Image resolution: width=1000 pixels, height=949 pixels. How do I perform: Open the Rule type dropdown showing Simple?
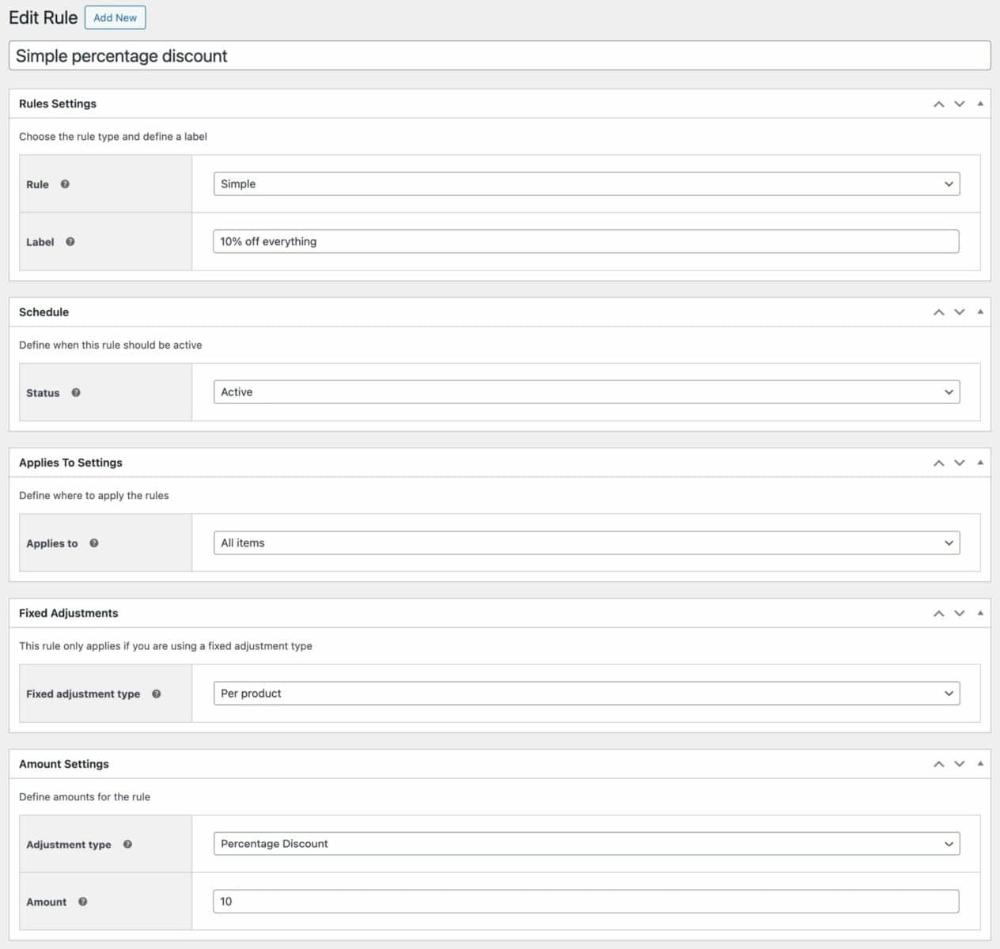(586, 183)
